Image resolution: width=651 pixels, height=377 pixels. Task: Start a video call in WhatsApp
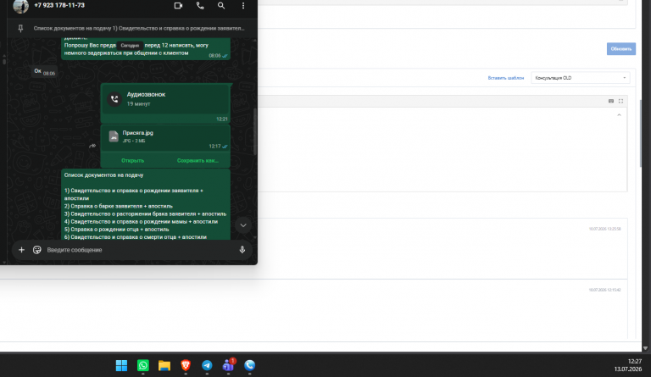[x=178, y=6]
